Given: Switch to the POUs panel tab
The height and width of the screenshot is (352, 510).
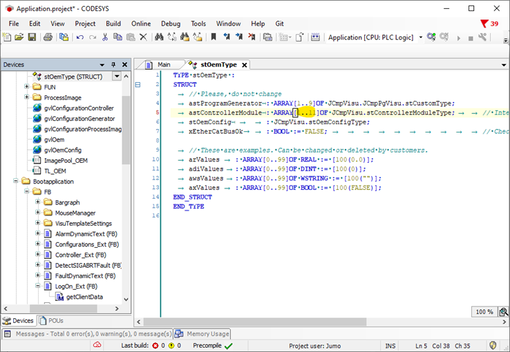Looking at the screenshot, I should [53, 320].
